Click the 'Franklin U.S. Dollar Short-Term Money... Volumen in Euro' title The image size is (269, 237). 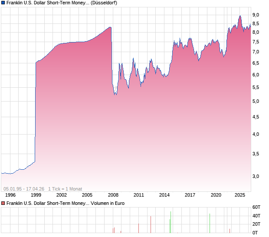[66, 203]
